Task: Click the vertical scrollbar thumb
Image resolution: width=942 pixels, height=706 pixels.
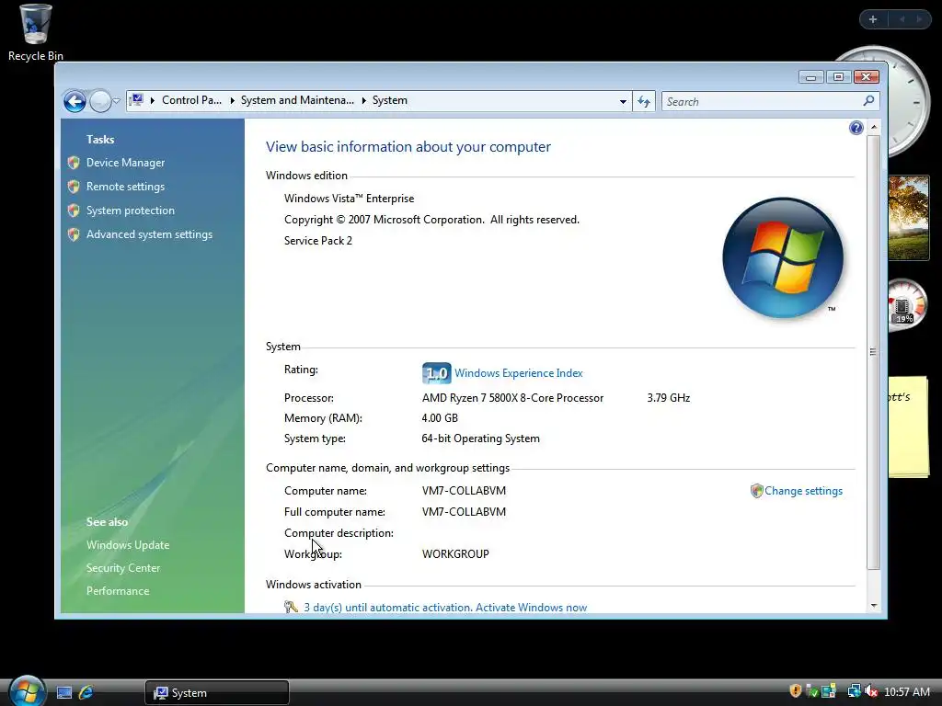Action: pos(874,352)
